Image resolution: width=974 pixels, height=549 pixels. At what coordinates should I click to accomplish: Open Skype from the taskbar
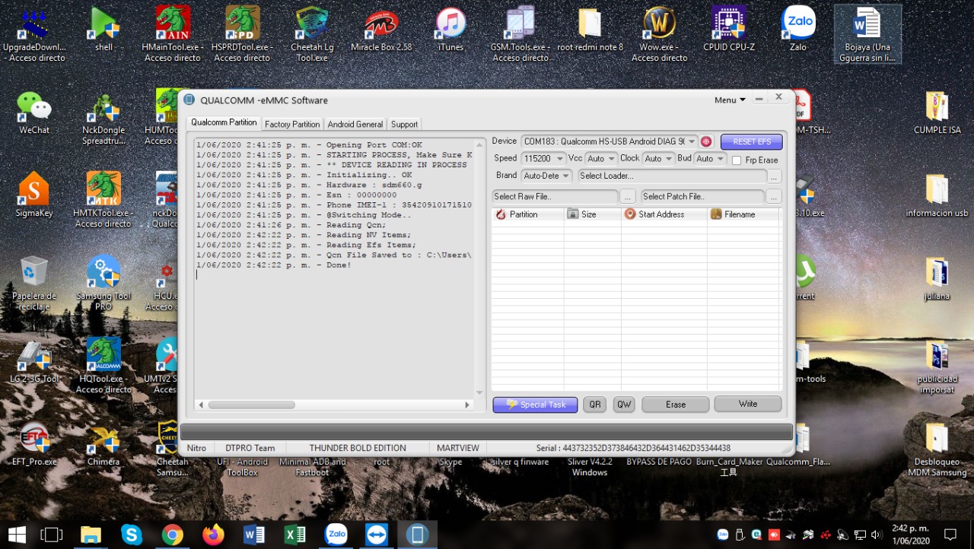(x=132, y=535)
